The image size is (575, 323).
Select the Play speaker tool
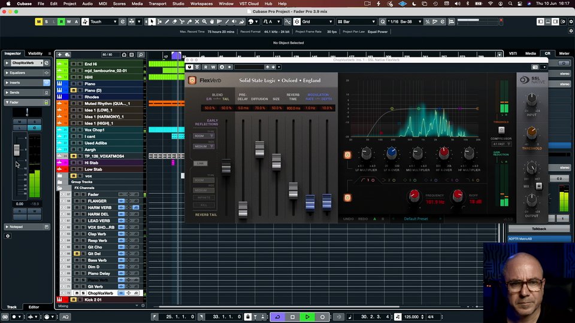click(x=234, y=22)
